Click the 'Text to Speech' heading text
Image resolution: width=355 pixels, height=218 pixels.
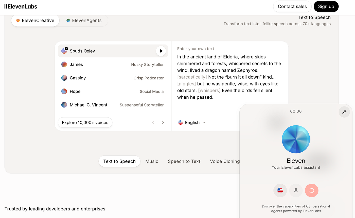(314, 17)
